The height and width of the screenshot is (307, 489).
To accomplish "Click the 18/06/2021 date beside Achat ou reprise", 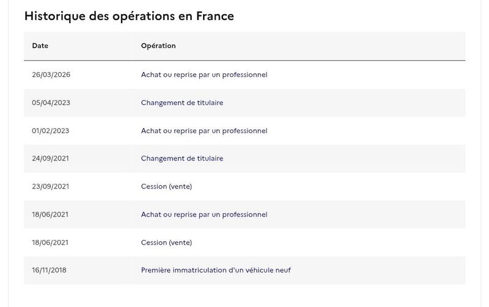I will tap(50, 214).
